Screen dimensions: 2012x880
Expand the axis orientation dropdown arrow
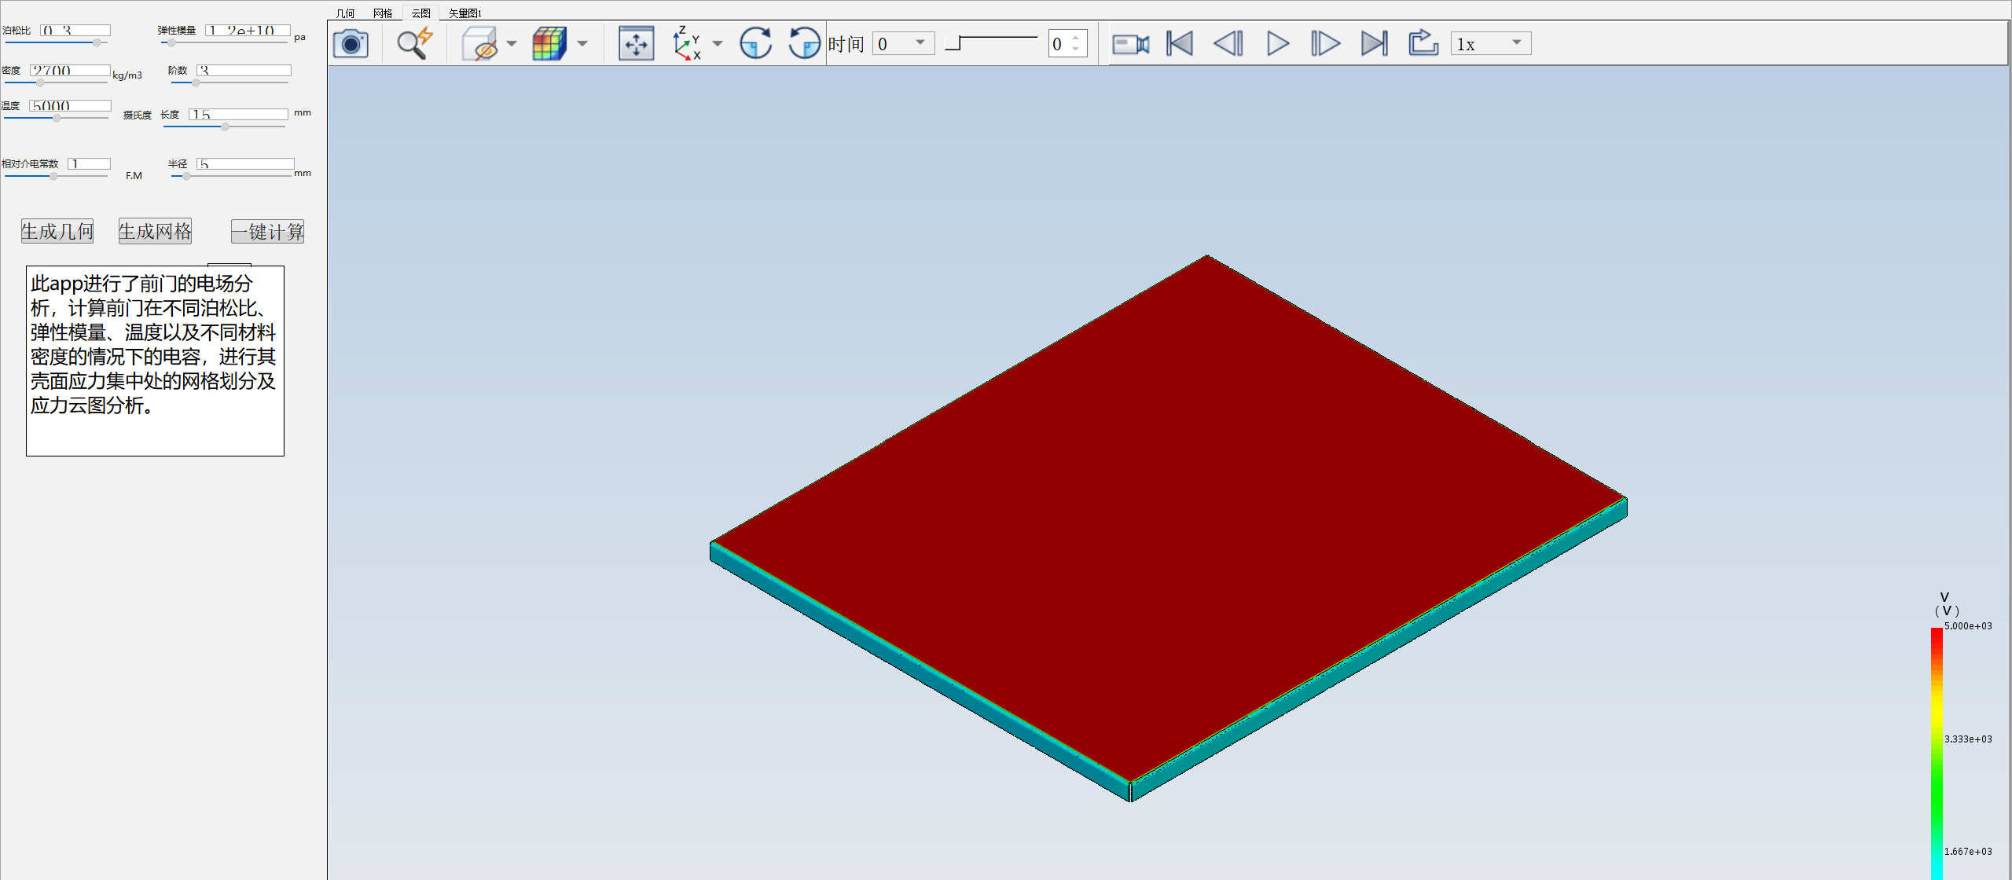[717, 43]
